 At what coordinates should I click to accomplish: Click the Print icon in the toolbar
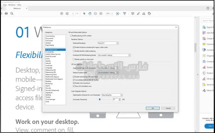[x=6, y=14]
